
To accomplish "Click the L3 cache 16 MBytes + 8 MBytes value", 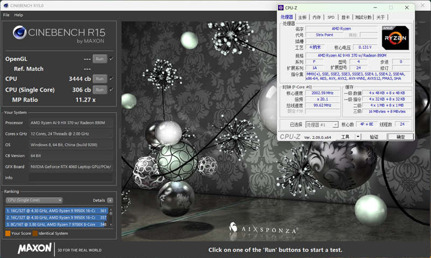I will coord(387,111).
